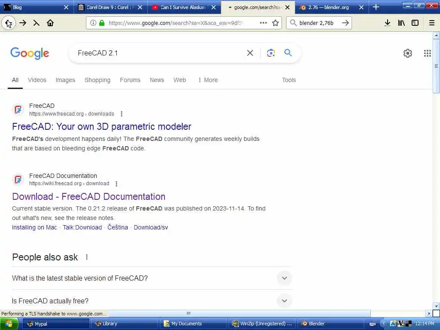Open options dots beside People also ask

(x=87, y=257)
